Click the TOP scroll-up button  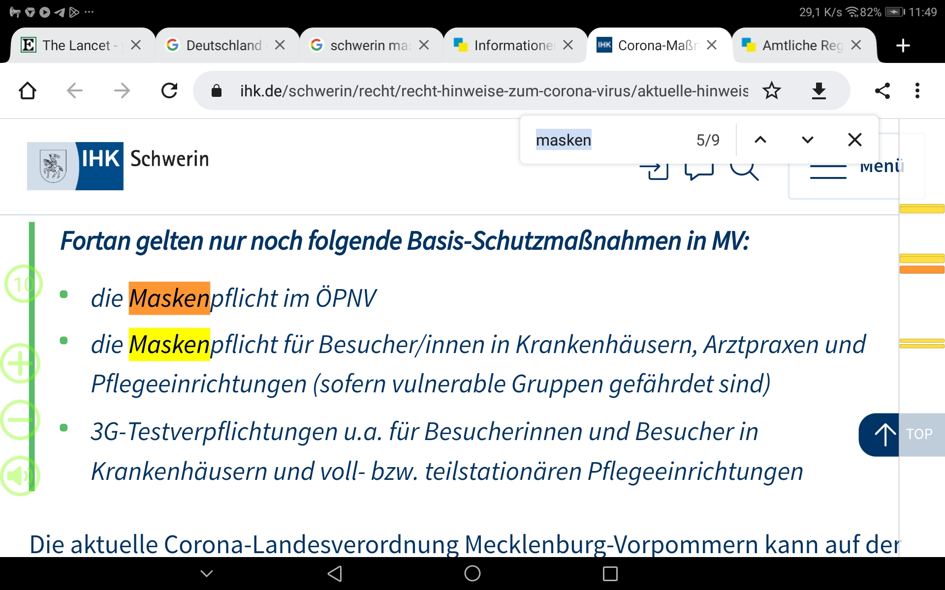pos(885,435)
